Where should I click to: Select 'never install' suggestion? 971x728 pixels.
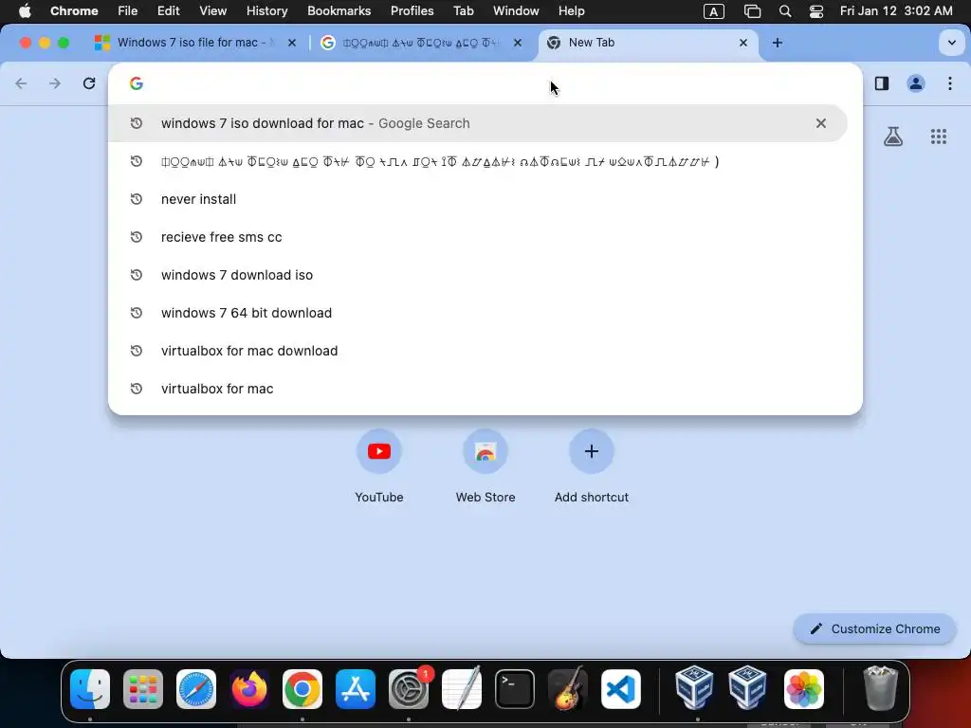(x=478, y=199)
